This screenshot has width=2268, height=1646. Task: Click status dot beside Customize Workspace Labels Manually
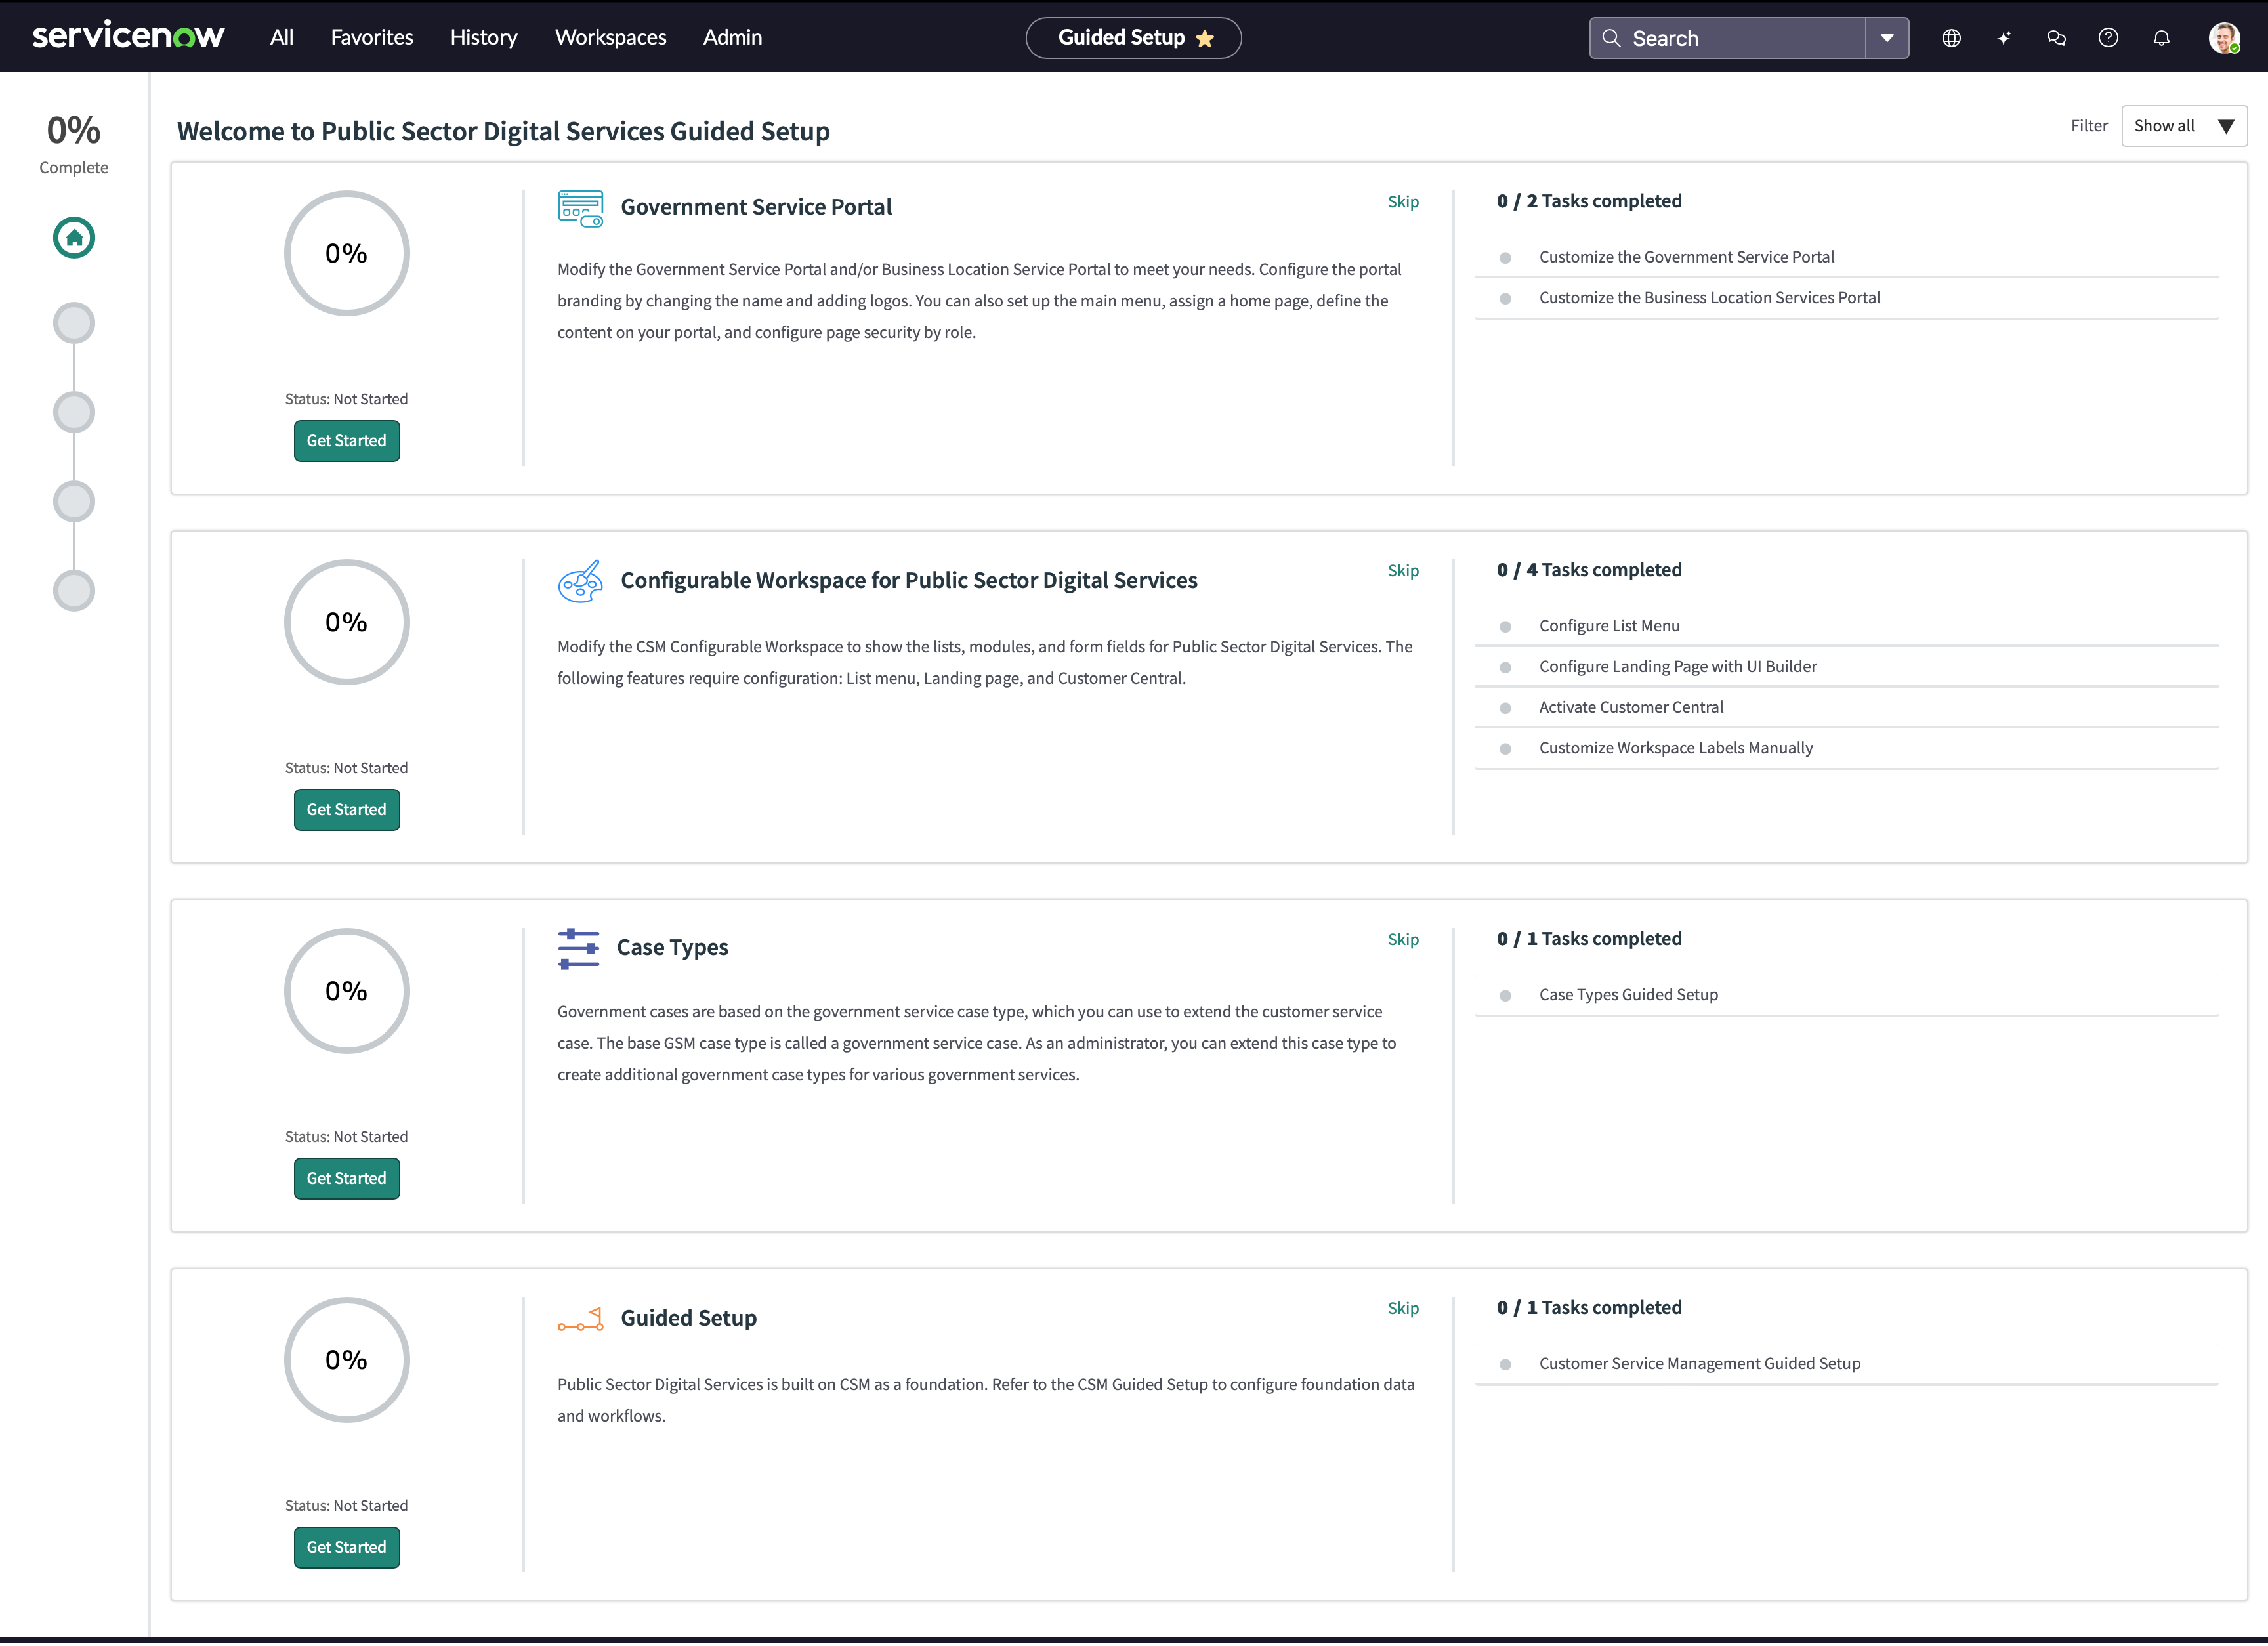tap(1505, 750)
